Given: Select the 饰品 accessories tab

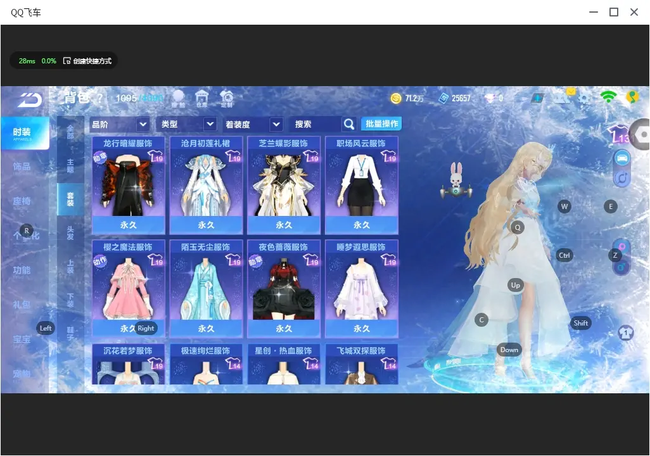Looking at the screenshot, I should click(22, 167).
